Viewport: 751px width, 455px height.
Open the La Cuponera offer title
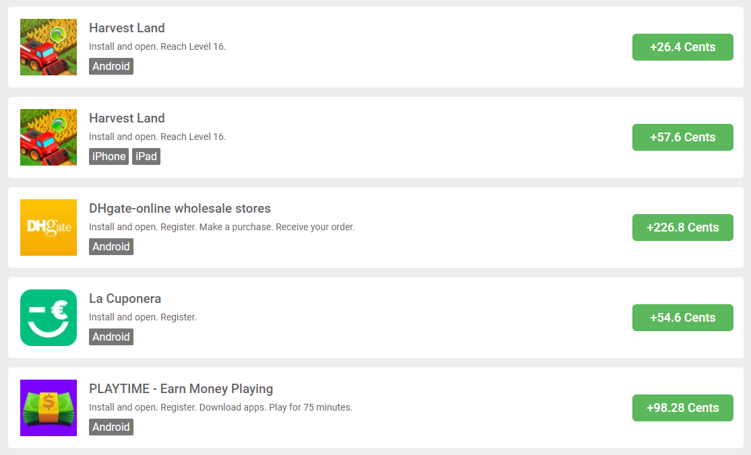tap(125, 299)
